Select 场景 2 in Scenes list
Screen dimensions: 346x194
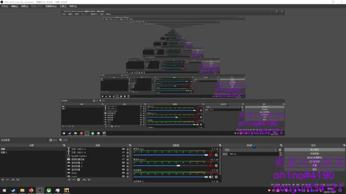tap(33, 153)
